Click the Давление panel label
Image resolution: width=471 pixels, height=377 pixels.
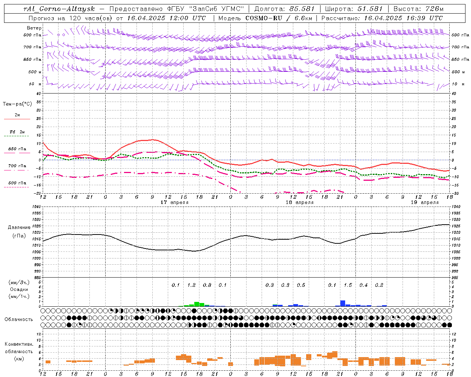point(19,228)
